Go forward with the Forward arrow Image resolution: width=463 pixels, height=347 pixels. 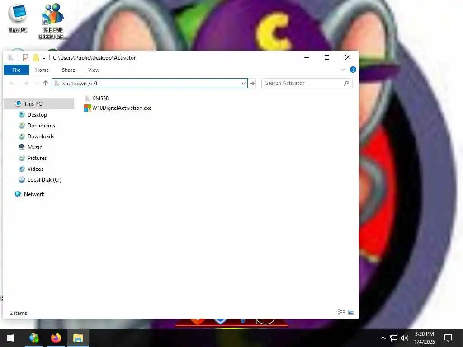tap(26, 84)
